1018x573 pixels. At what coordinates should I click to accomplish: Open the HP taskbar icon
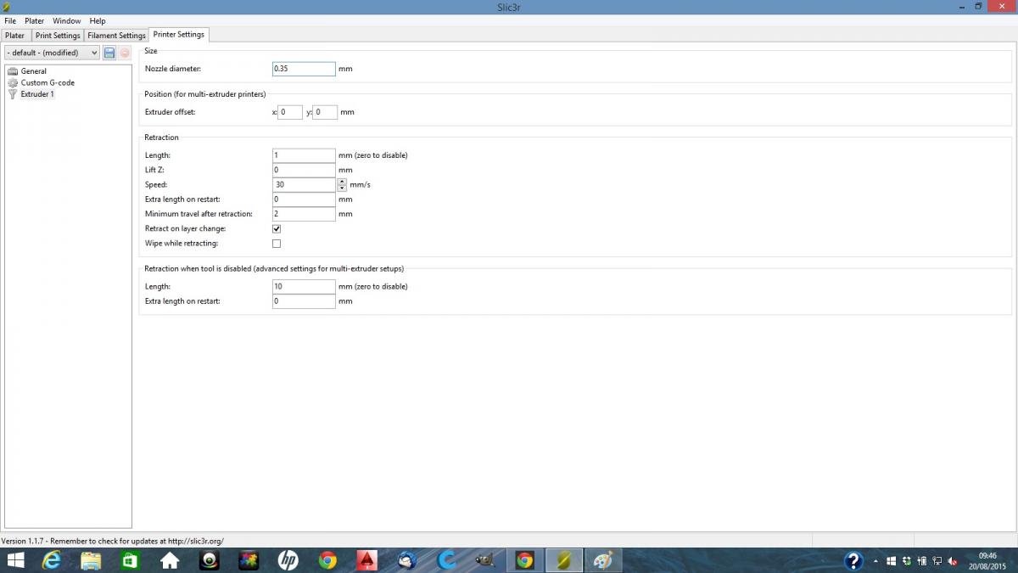click(x=288, y=560)
